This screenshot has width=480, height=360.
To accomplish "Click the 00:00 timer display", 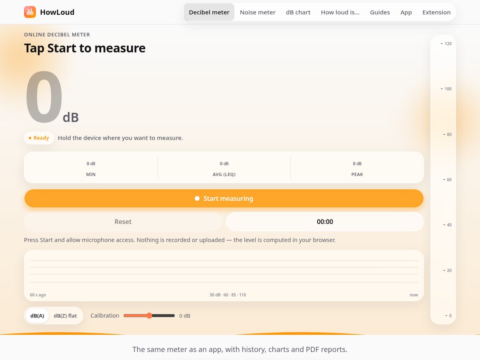I will coord(325,222).
